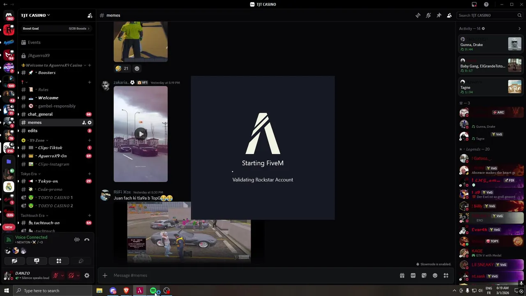This screenshot has height=296, width=526.
Task: Open audio output options arrow
Action: [x=78, y=275]
